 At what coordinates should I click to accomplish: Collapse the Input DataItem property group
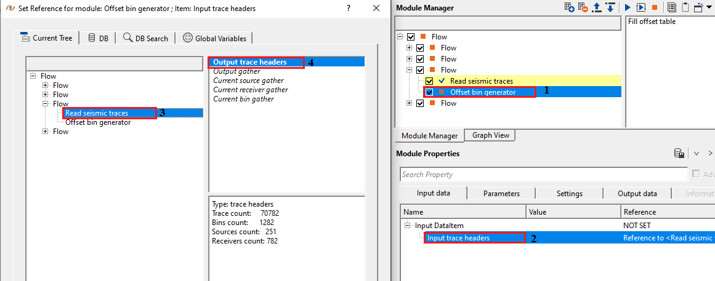click(406, 226)
